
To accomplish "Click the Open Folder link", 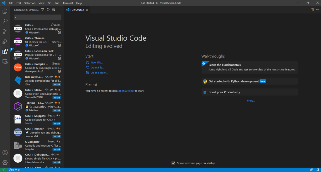I will coord(99,73).
